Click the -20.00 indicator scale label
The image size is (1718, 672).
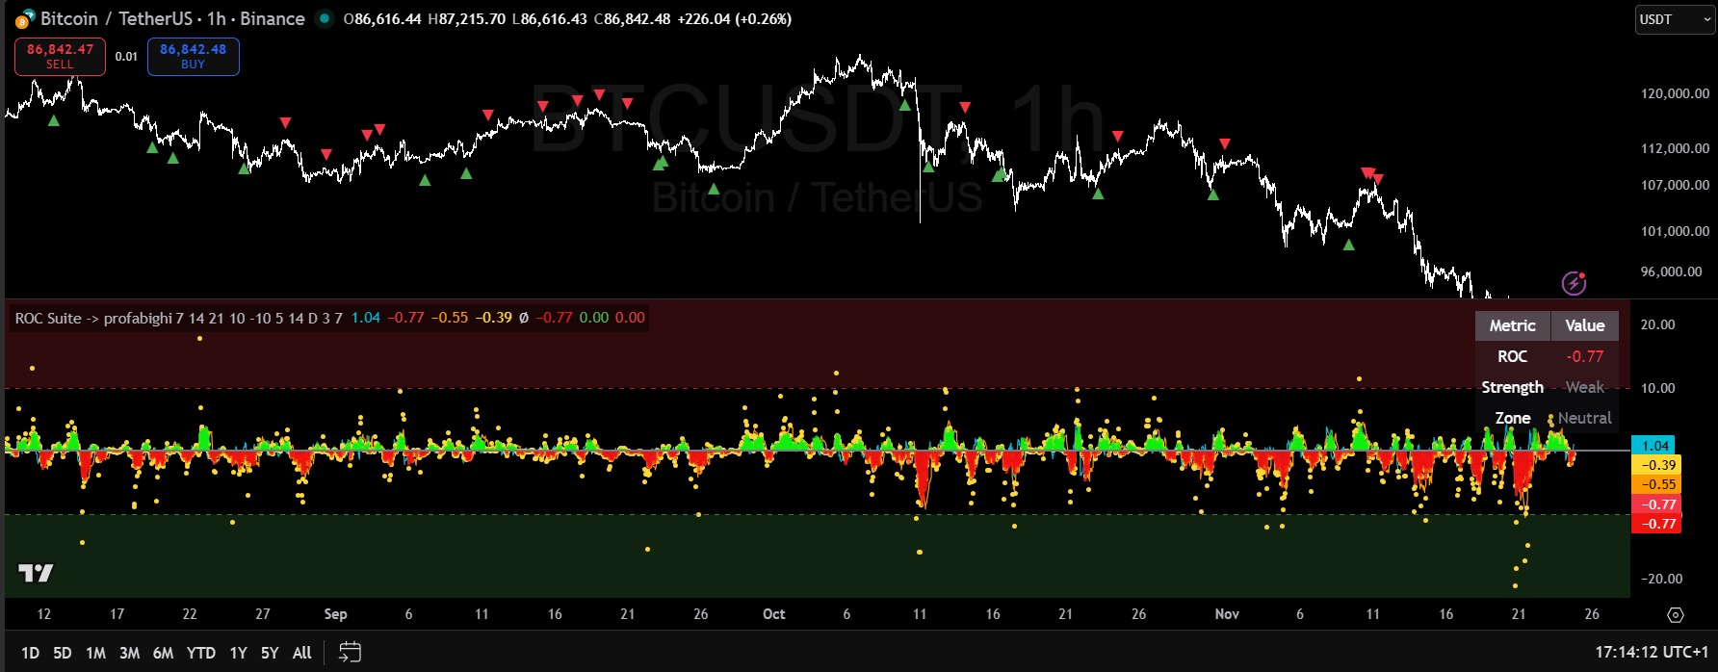[x=1661, y=579]
